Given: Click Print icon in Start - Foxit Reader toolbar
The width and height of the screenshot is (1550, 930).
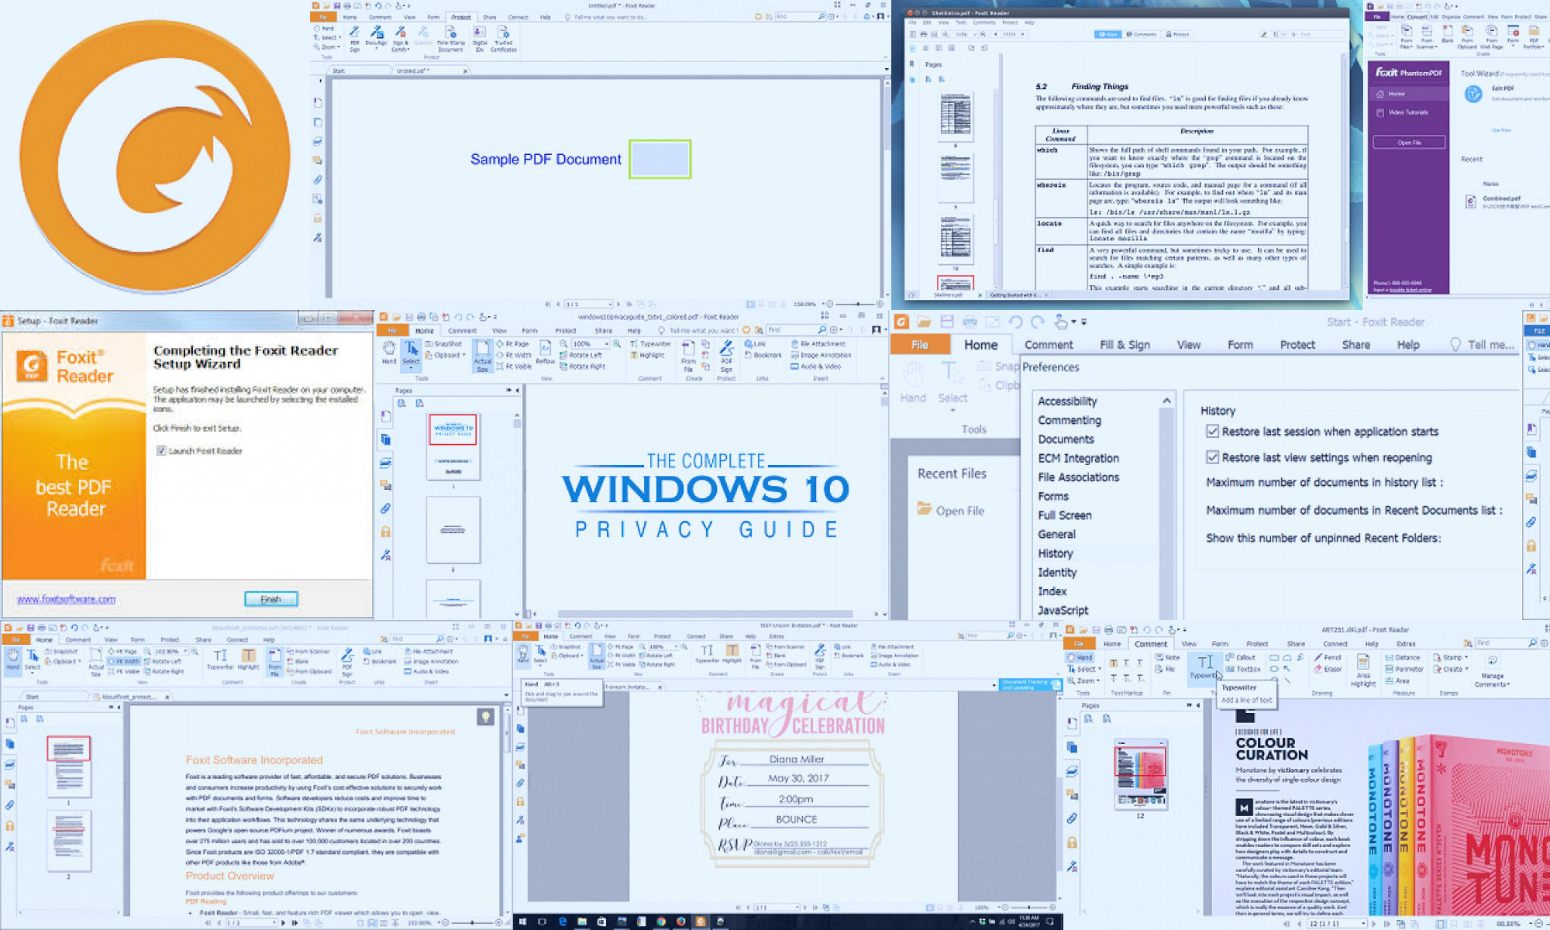Looking at the screenshot, I should [969, 321].
